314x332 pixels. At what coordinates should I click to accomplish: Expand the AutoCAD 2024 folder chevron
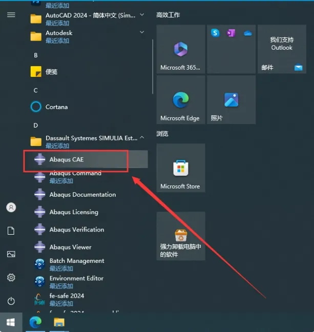click(x=142, y=15)
